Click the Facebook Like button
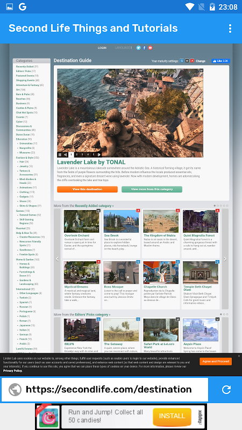The height and width of the screenshot is (430, 242). (x=220, y=61)
